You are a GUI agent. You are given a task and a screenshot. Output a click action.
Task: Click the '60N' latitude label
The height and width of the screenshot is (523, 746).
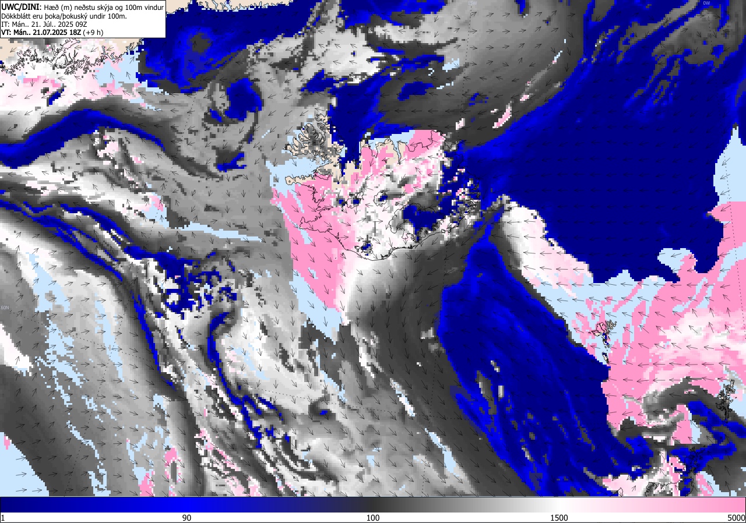pyautogui.click(x=5, y=308)
